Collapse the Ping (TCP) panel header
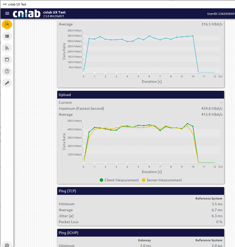 click(141, 191)
